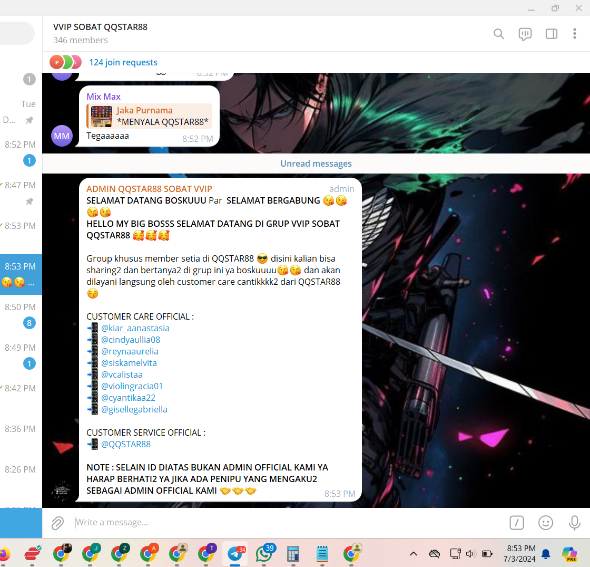
Task: Click the MM avatar of Mix Max
Action: point(62,136)
